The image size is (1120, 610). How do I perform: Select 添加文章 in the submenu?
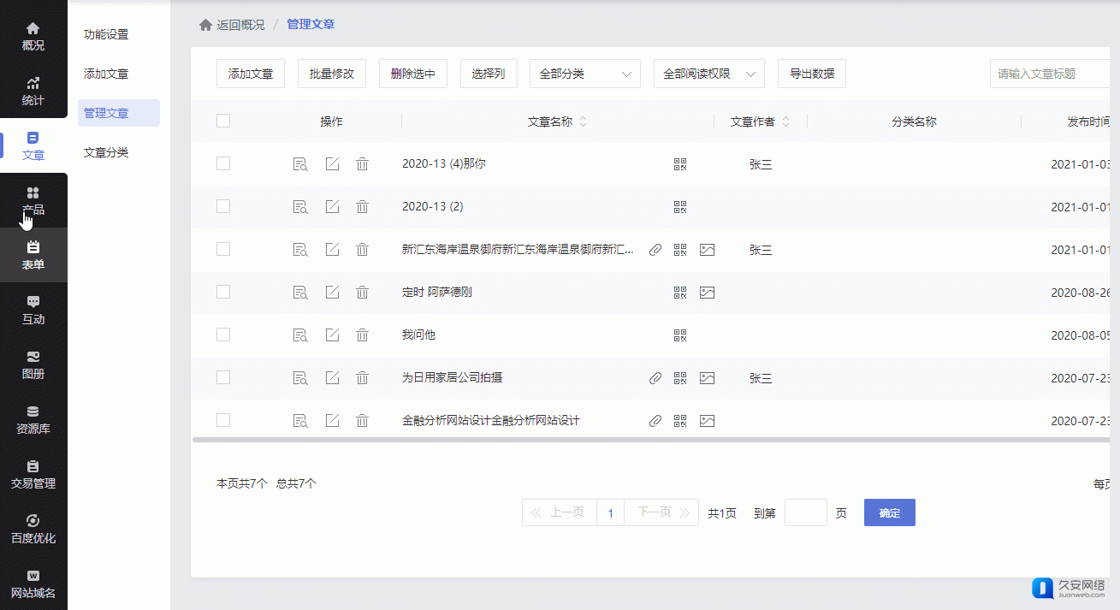click(106, 74)
